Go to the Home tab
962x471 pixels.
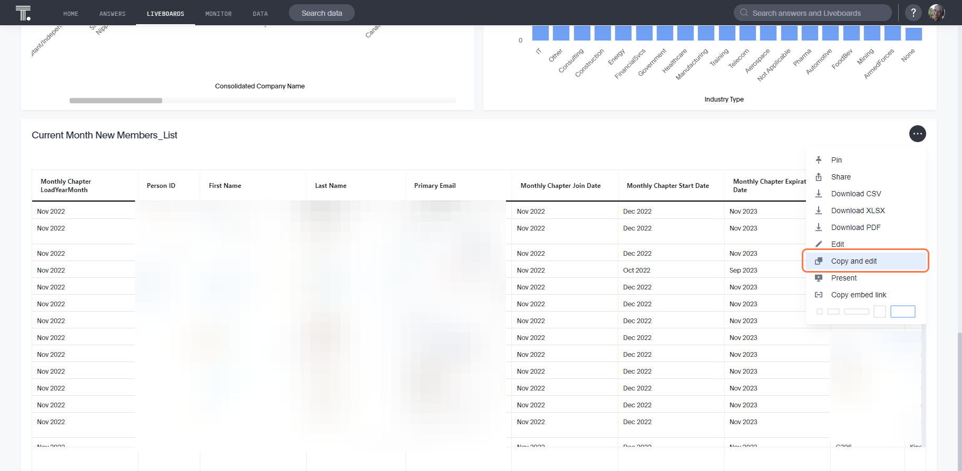click(x=71, y=14)
